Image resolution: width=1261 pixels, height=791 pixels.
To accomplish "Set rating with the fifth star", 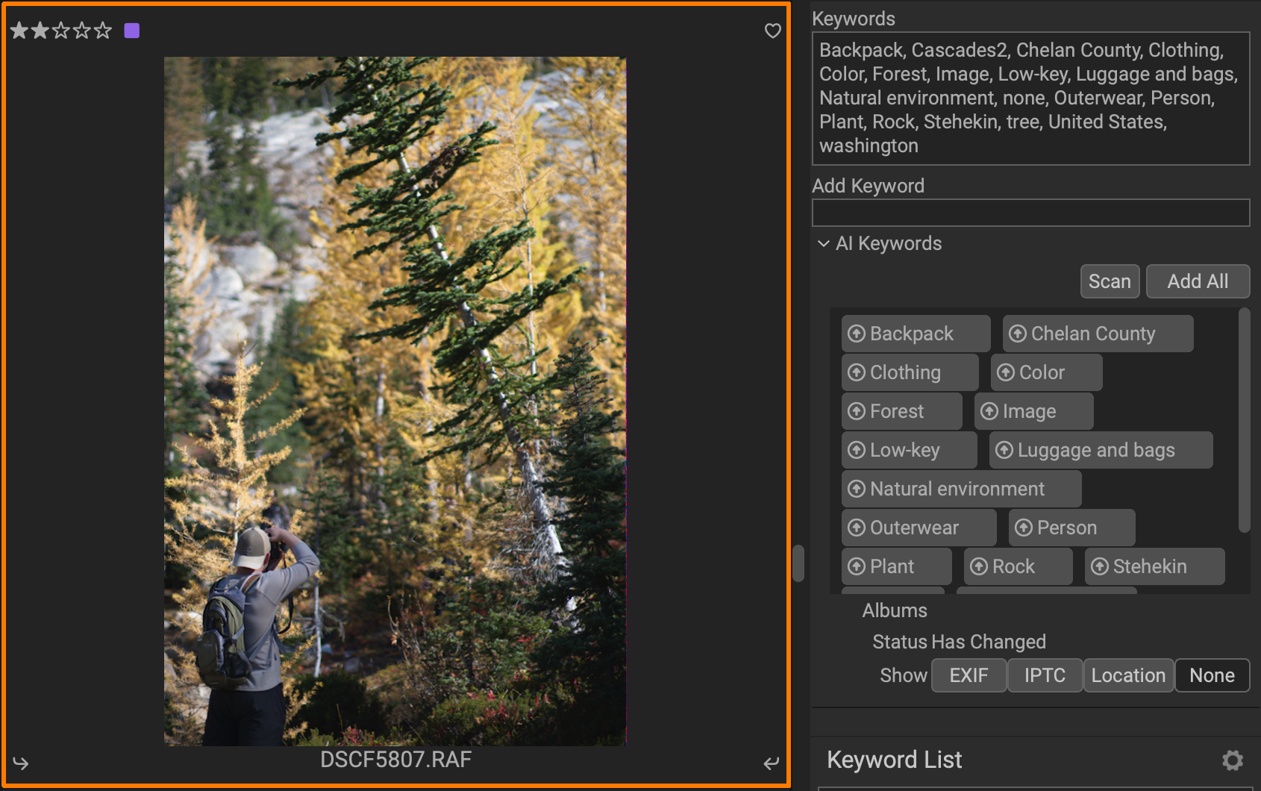I will [103, 31].
